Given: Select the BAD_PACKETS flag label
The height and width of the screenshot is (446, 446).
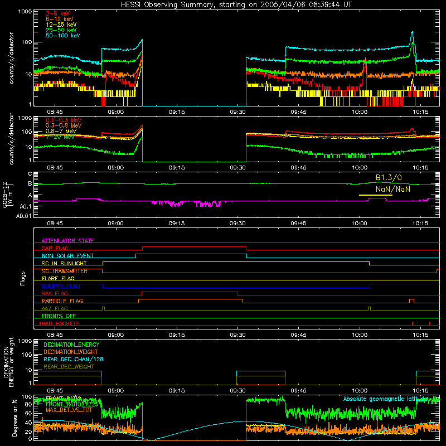Looking at the screenshot, I should tap(60, 323).
